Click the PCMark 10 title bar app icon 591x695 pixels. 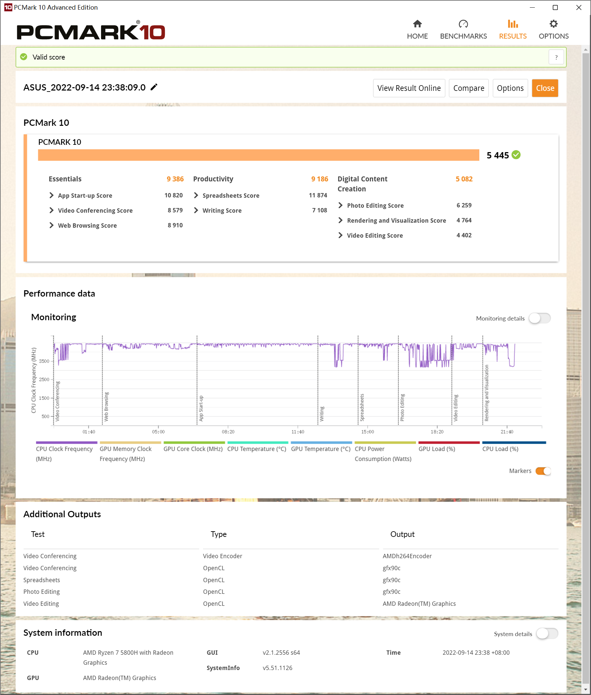pos(8,7)
